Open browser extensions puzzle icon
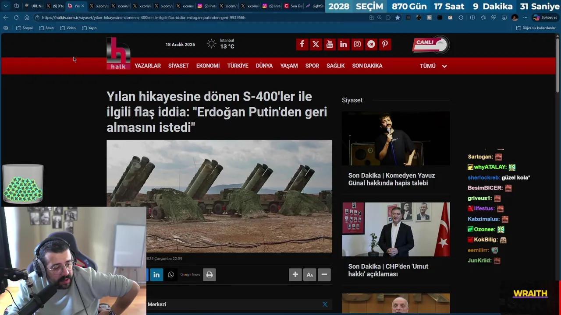 (x=461, y=17)
